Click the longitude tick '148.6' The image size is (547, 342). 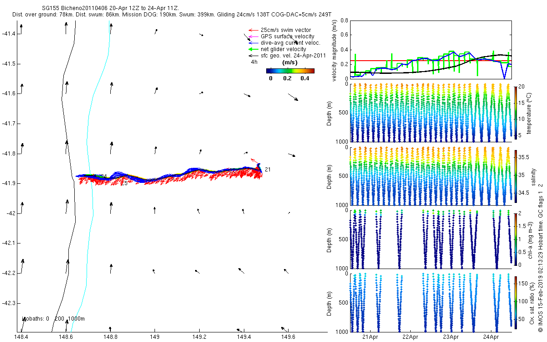tap(66, 337)
